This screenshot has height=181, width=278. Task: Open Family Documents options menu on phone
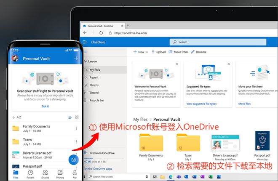click(x=76, y=128)
